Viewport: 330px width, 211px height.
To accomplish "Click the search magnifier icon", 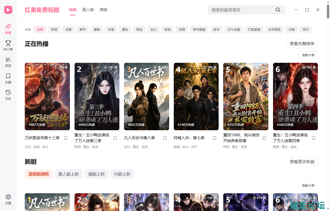I will coord(278,10).
